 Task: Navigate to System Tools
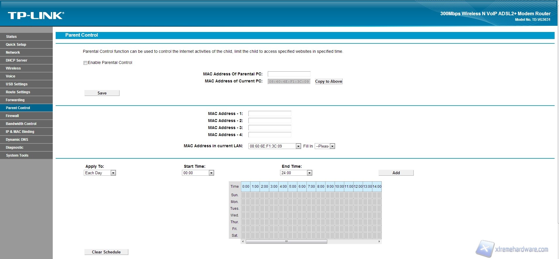pos(17,155)
